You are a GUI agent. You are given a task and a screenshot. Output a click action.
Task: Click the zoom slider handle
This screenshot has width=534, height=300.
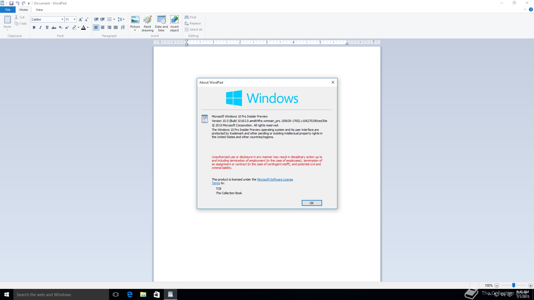(x=514, y=285)
